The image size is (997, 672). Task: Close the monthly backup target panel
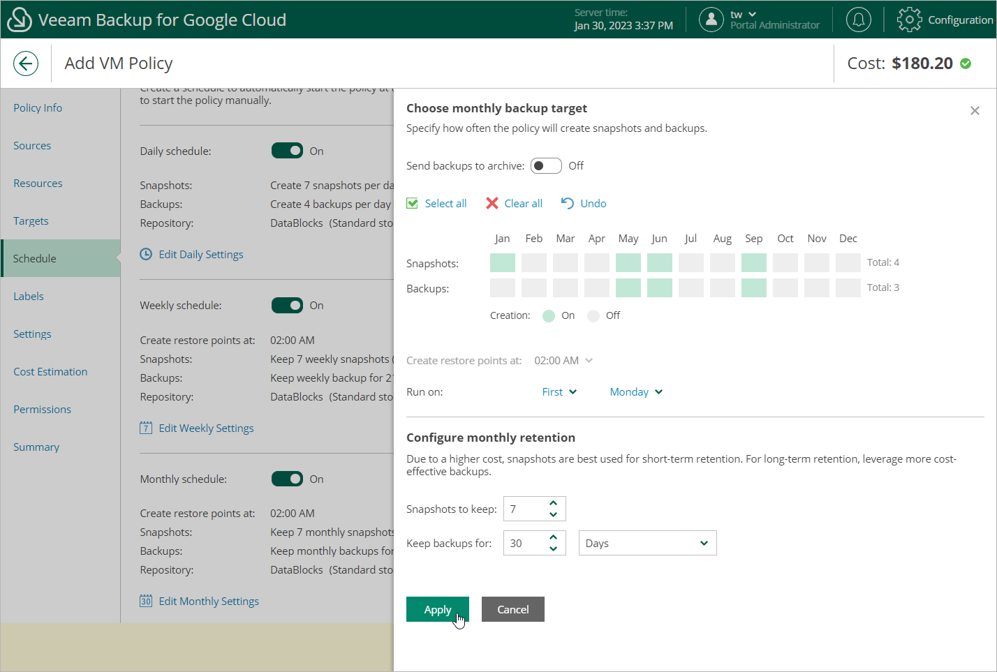(x=975, y=111)
